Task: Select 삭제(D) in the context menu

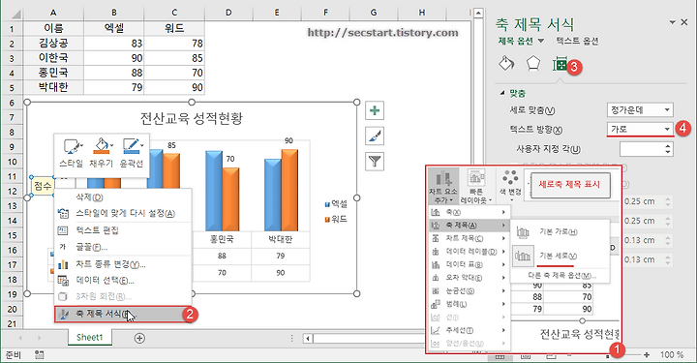Action: (123, 197)
